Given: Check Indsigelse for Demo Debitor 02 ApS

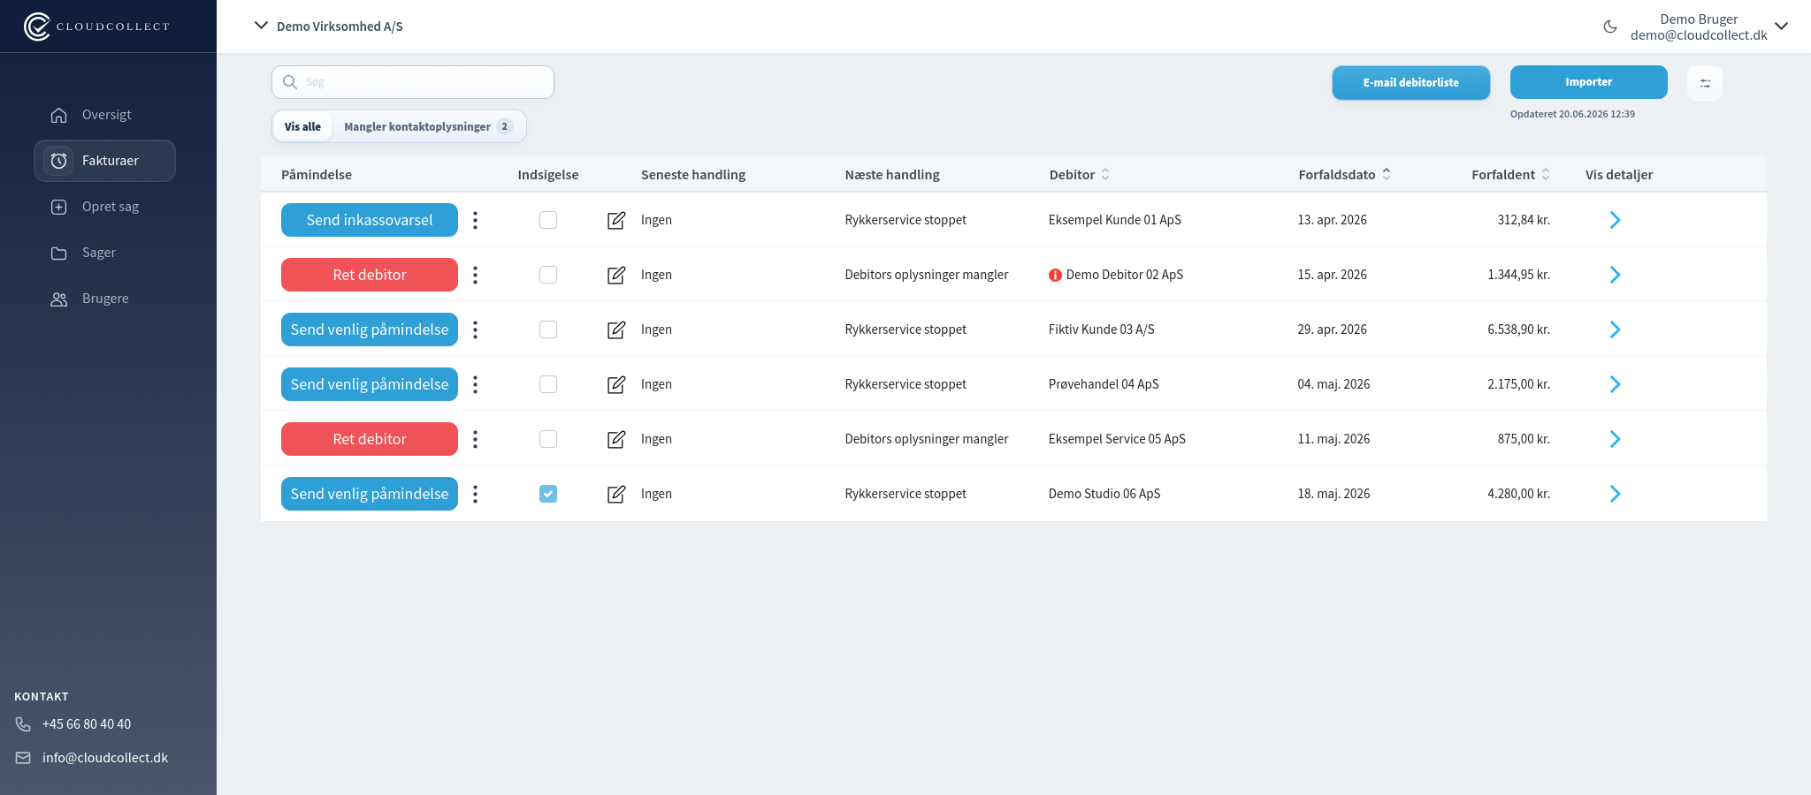Looking at the screenshot, I should [548, 275].
